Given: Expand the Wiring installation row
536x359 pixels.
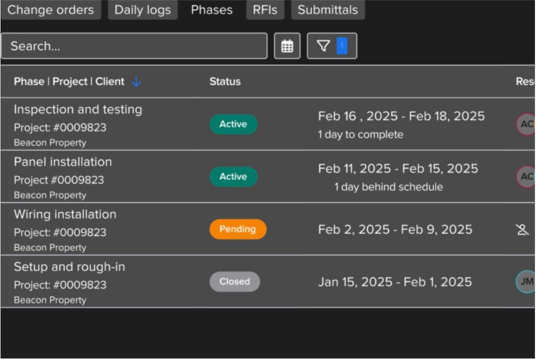Looking at the screenshot, I should pos(64,214).
